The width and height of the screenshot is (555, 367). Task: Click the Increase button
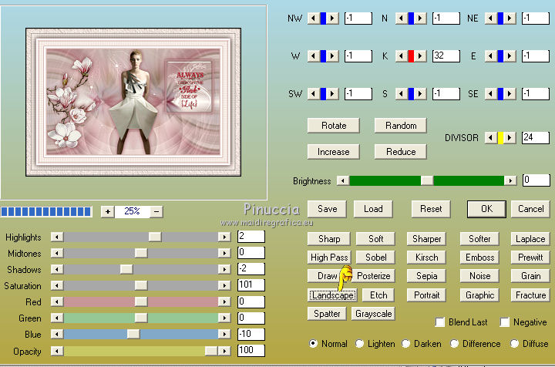tap(334, 152)
